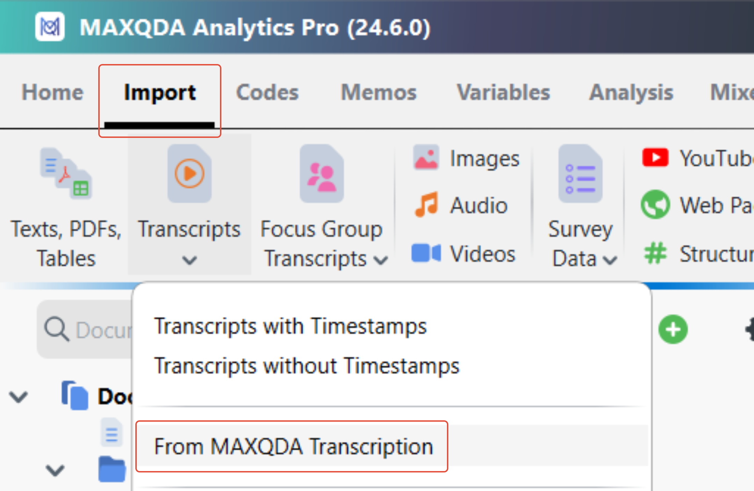Click the Texts, PDFs, Tables import icon
Screen dimensions: 754x491
pos(66,173)
